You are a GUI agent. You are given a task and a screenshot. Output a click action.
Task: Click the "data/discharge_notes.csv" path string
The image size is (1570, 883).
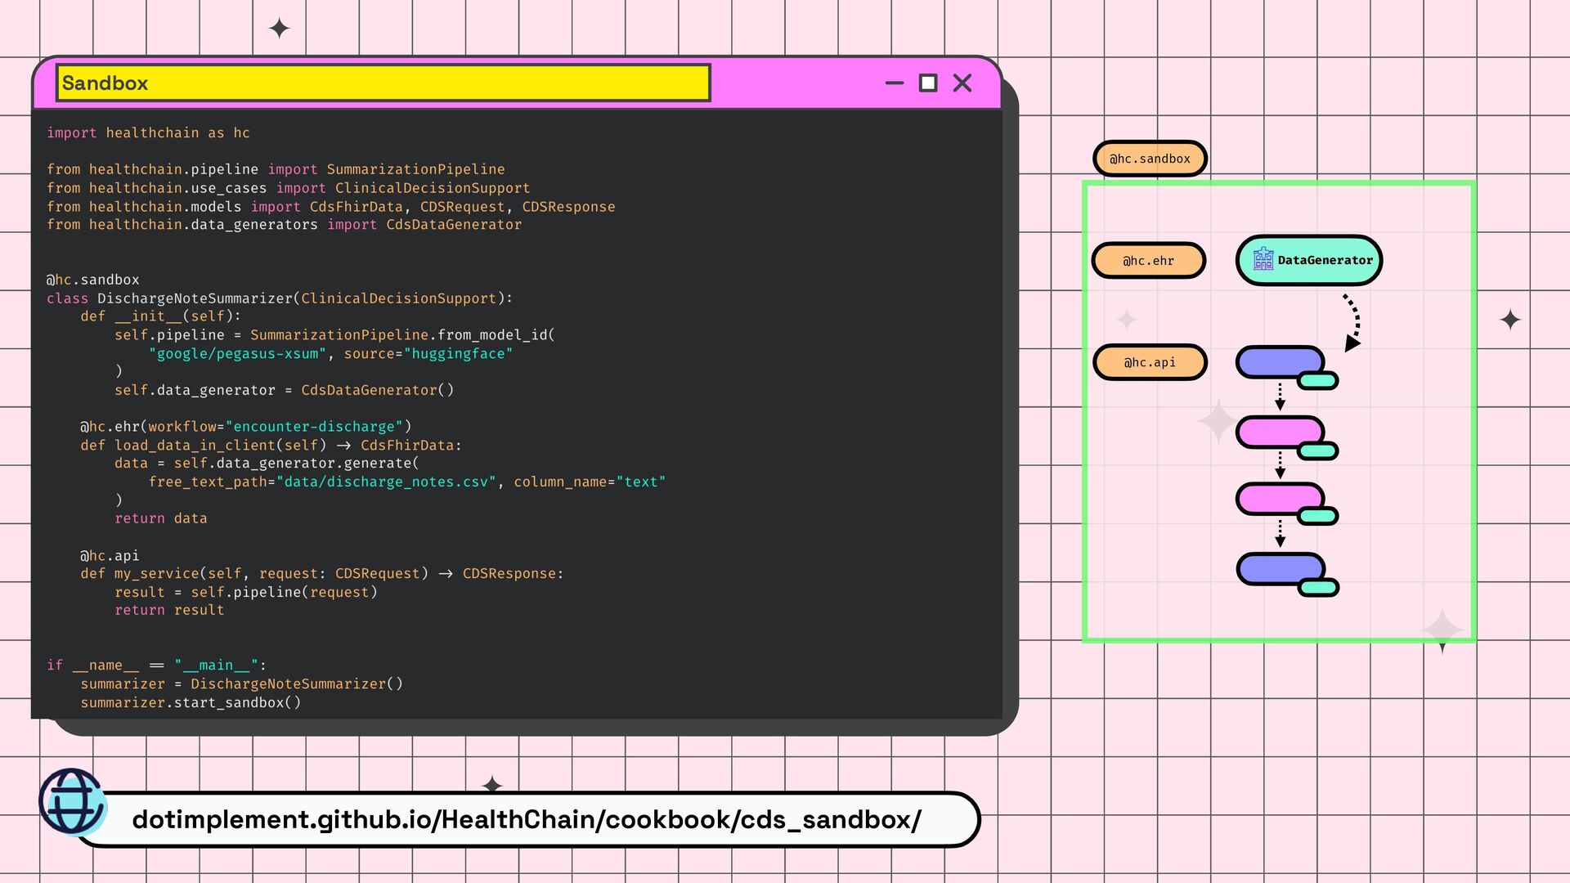click(386, 482)
